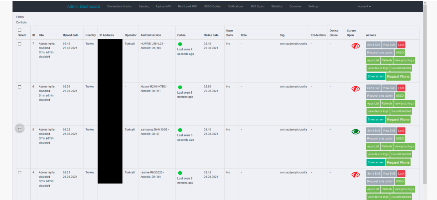Click green online dot of Xiaomi row

coord(180,87)
